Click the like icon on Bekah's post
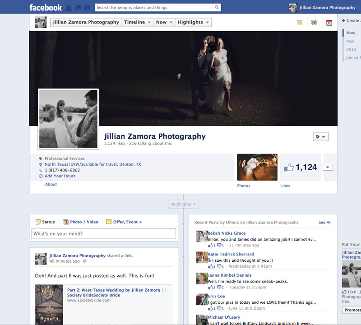 point(210,245)
